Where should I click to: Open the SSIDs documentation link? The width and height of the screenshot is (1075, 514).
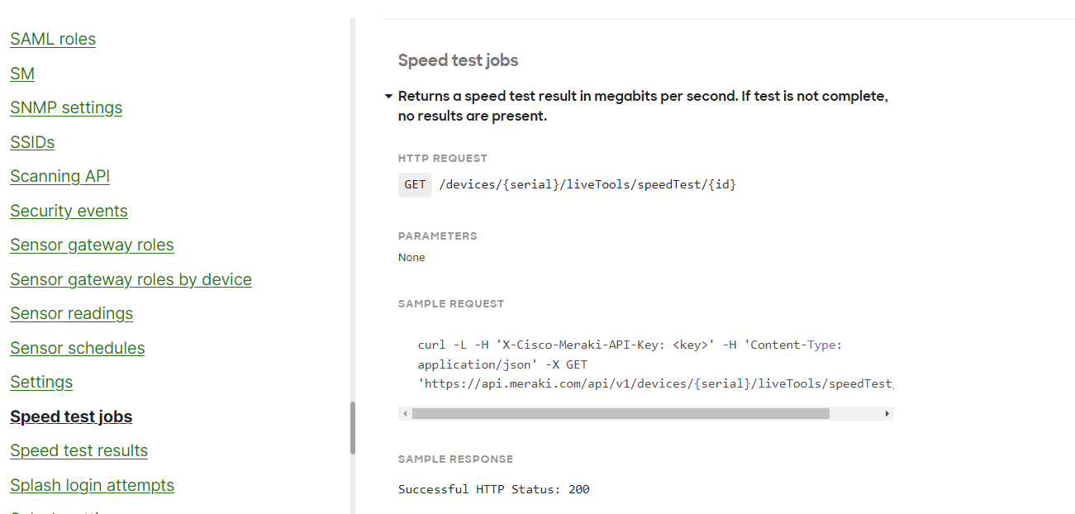pyautogui.click(x=32, y=142)
